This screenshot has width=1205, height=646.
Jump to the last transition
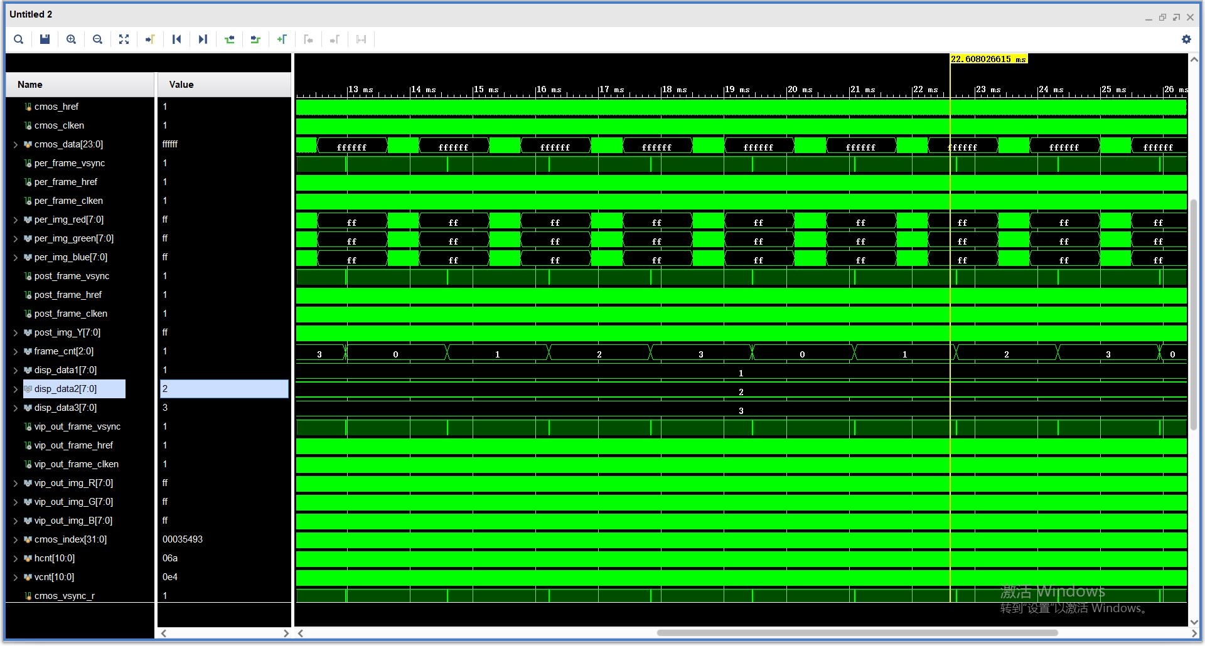pos(203,39)
